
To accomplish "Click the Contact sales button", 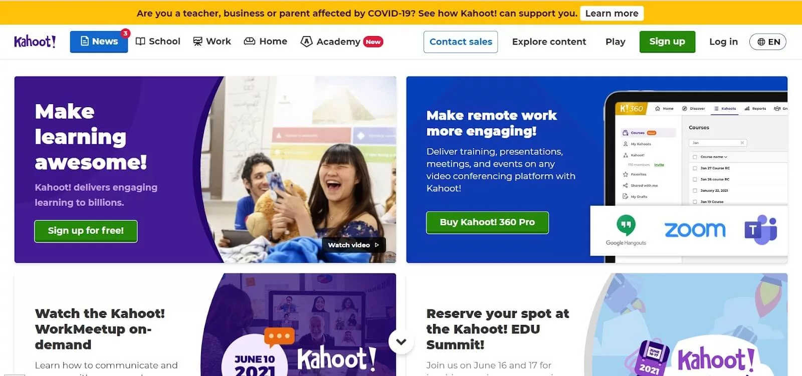I will click(461, 42).
